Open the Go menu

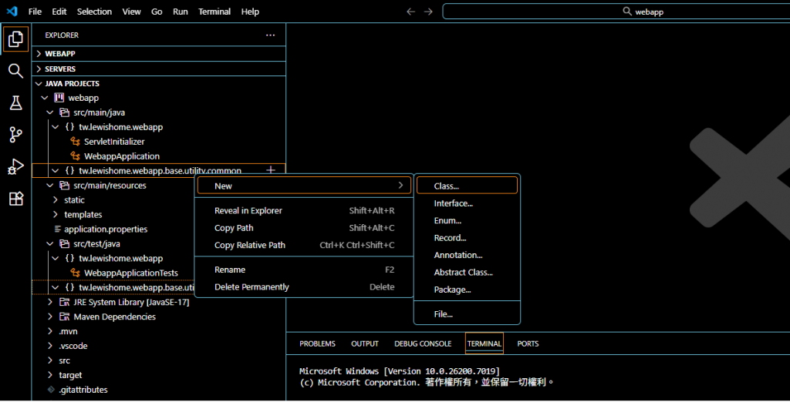(x=157, y=12)
